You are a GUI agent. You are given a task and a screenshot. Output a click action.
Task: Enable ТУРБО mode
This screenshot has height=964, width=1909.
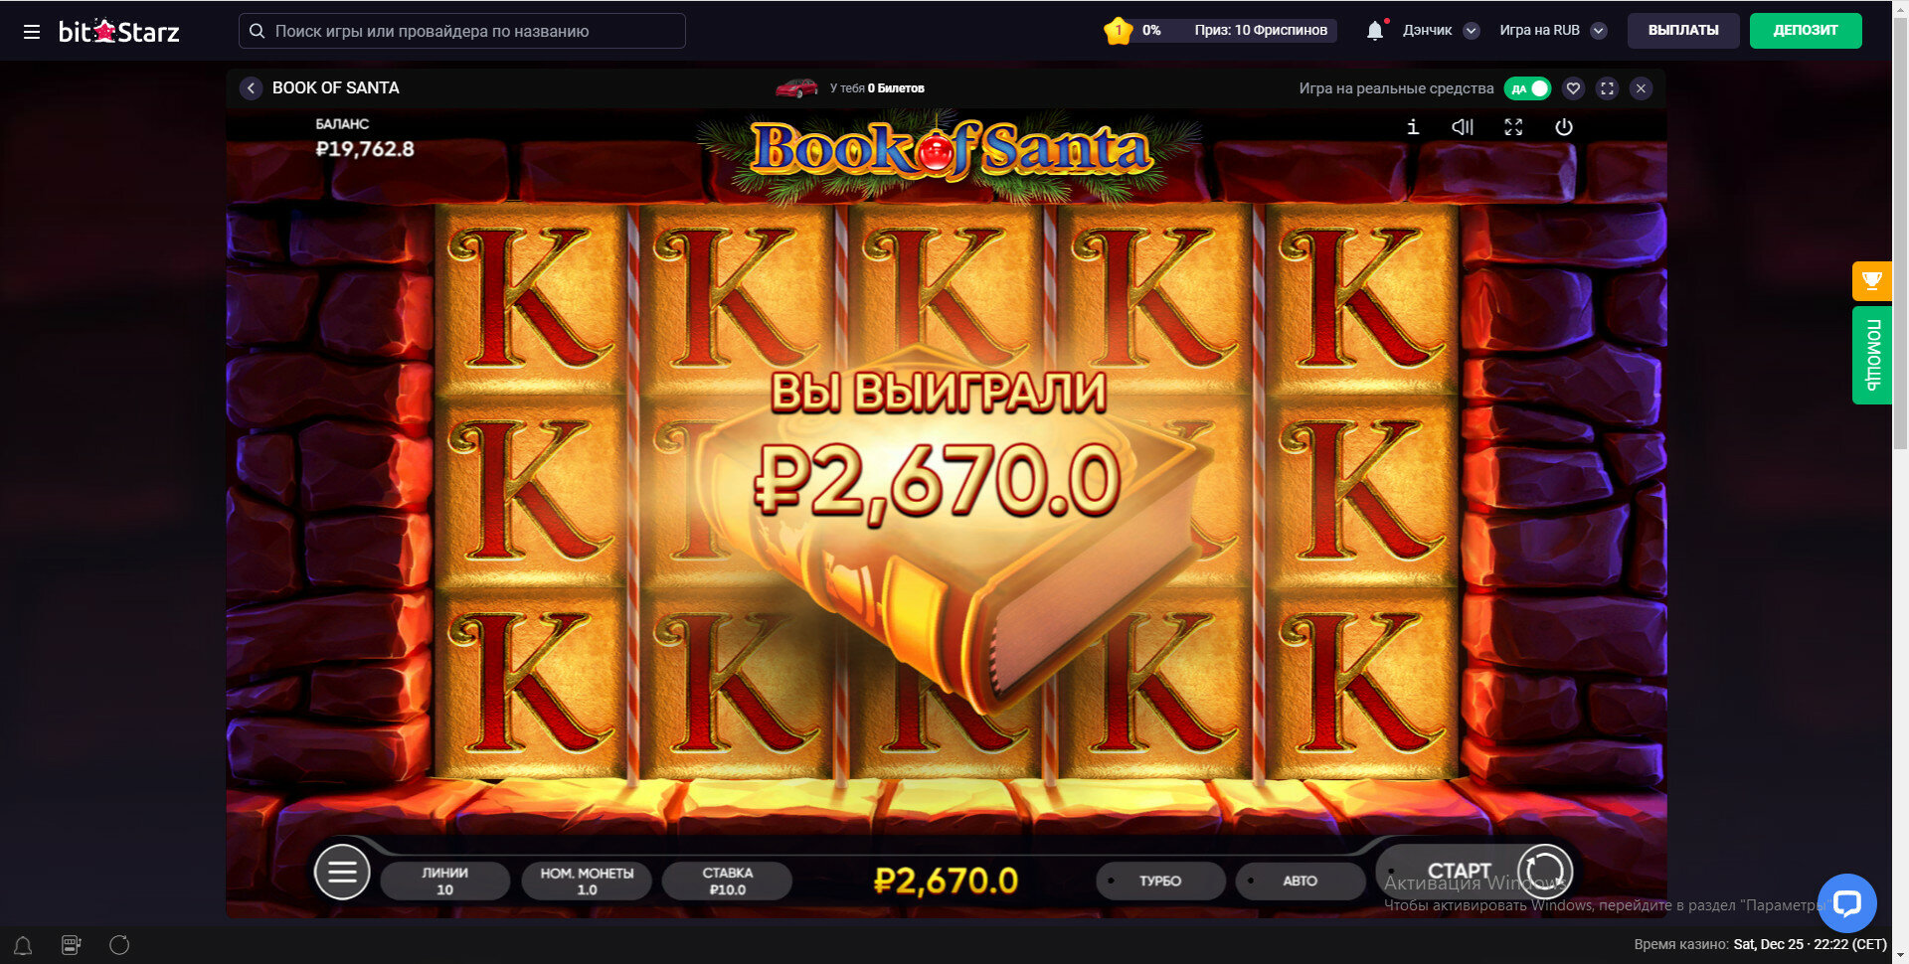[1160, 881]
